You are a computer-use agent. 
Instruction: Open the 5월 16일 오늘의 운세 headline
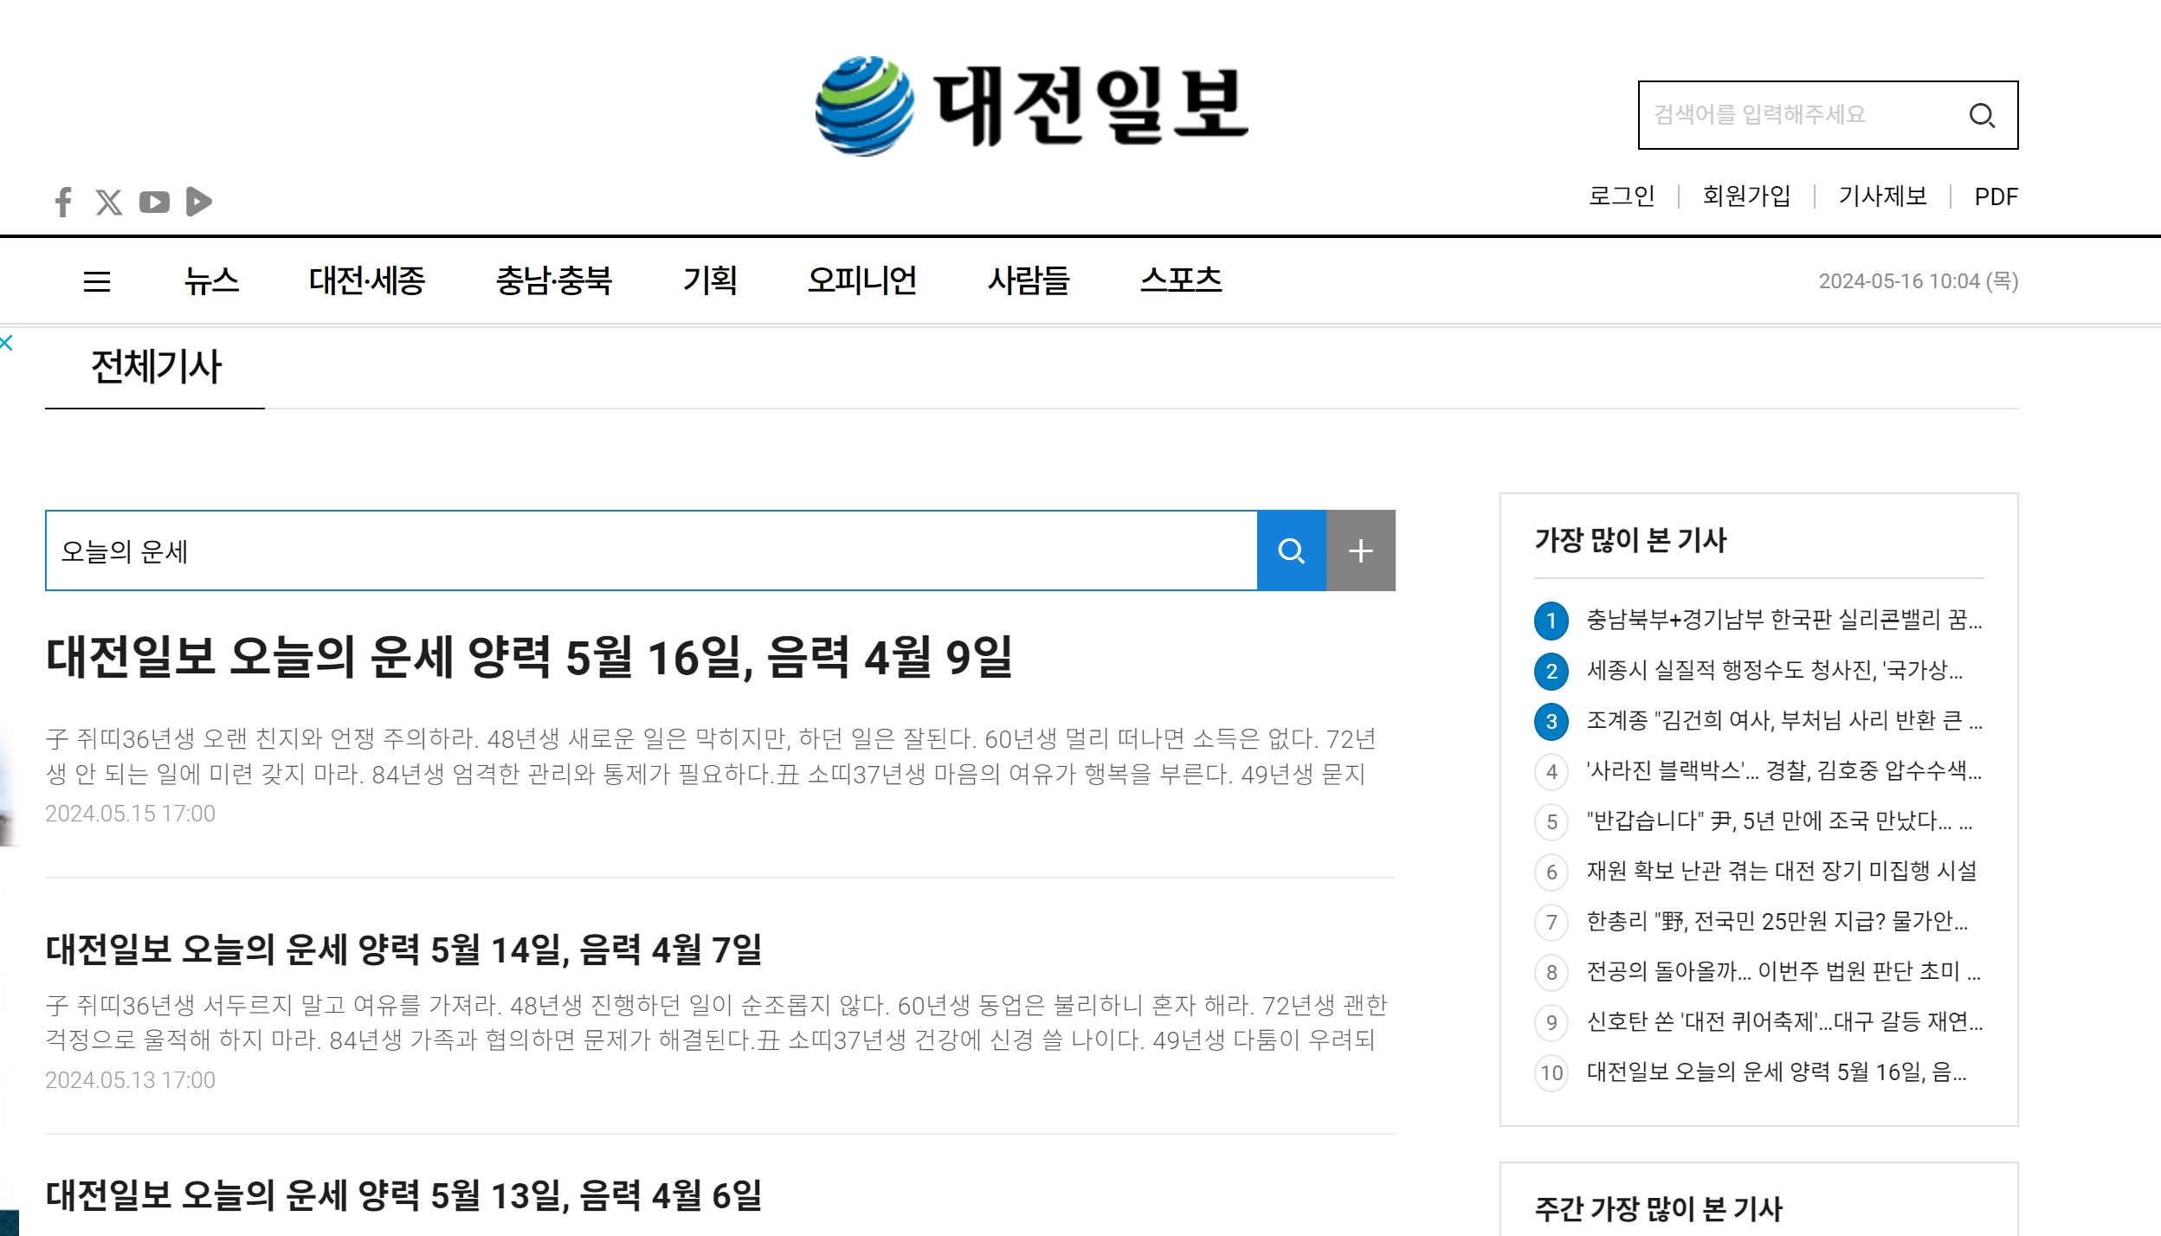click(529, 658)
